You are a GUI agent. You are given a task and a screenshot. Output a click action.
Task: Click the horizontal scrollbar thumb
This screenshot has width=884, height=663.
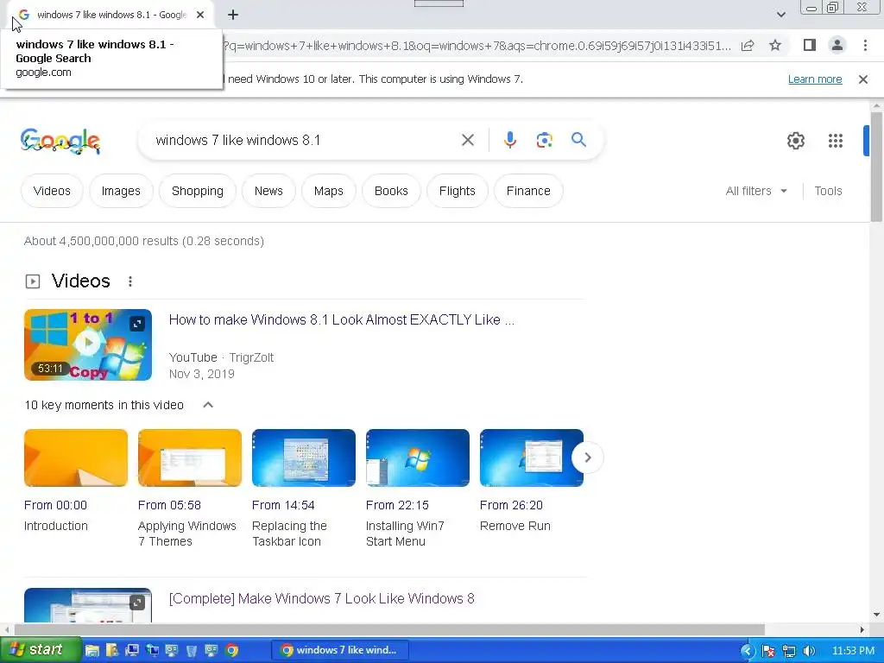click(389, 629)
